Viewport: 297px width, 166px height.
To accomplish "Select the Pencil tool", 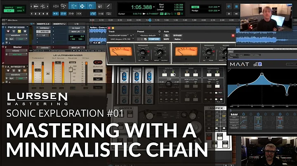I will click(108, 6).
